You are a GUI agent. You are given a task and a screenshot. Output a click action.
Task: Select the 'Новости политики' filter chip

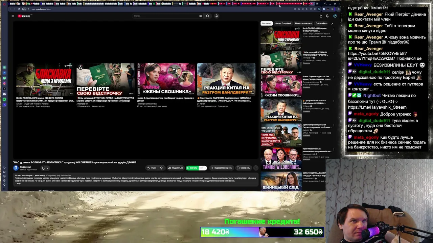click(x=303, y=23)
